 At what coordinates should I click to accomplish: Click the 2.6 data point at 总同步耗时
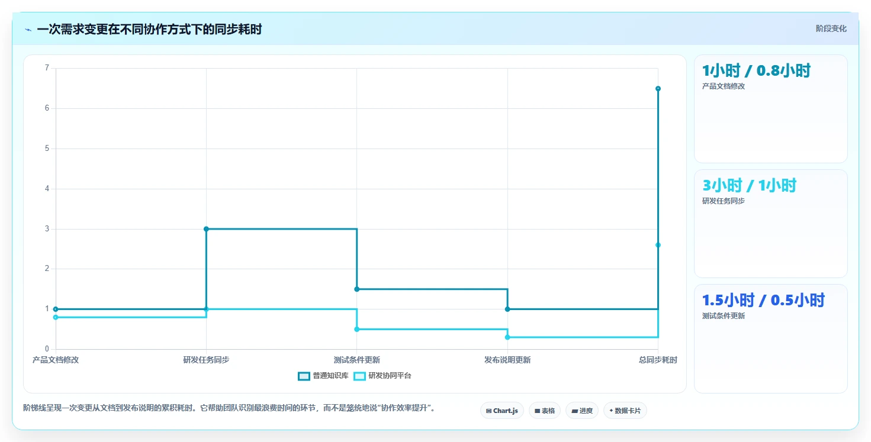coord(658,245)
